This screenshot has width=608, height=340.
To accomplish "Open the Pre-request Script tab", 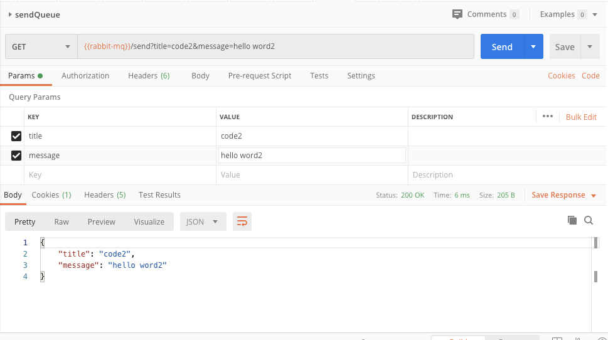I will [260, 76].
